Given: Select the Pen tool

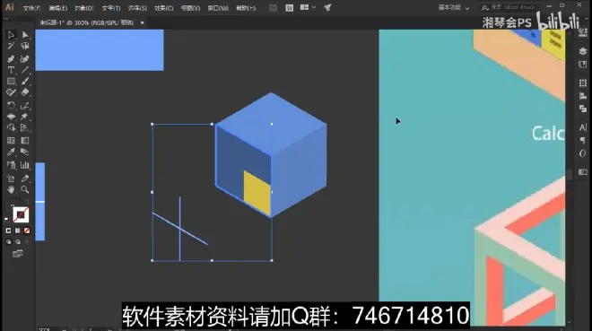Looking at the screenshot, I should pos(11,58).
